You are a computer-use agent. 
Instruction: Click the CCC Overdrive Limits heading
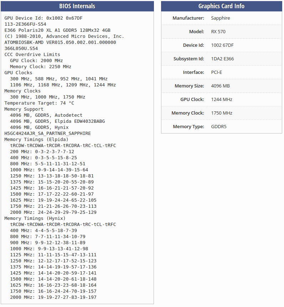click(32, 54)
